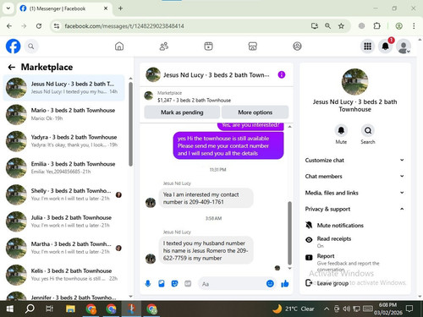This screenshot has height=317, width=423.
Task: Open Chrome menu three dots
Action: click(414, 26)
